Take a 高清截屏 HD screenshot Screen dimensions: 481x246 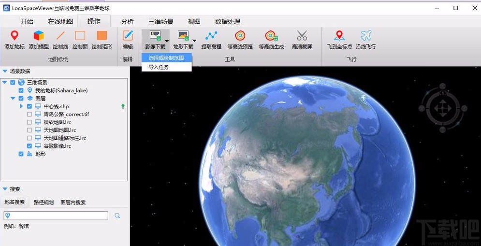pyautogui.click(x=302, y=40)
